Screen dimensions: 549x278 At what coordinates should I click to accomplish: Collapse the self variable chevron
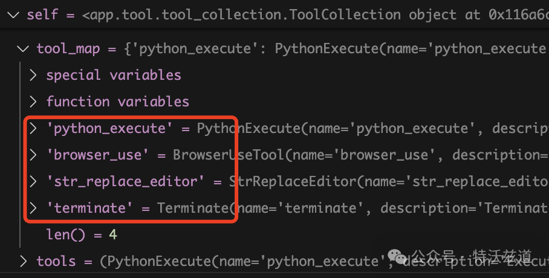coord(13,15)
